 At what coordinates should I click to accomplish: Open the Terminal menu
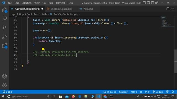click(60, 3)
